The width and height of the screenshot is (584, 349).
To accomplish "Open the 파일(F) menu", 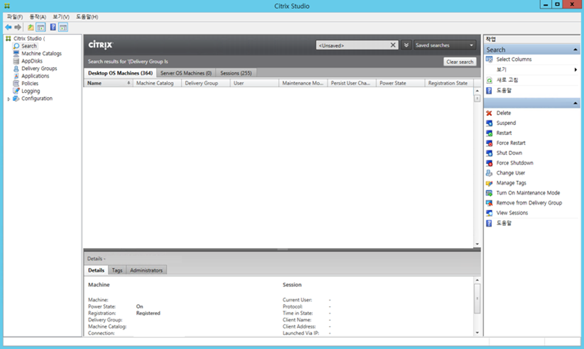I will (x=15, y=16).
